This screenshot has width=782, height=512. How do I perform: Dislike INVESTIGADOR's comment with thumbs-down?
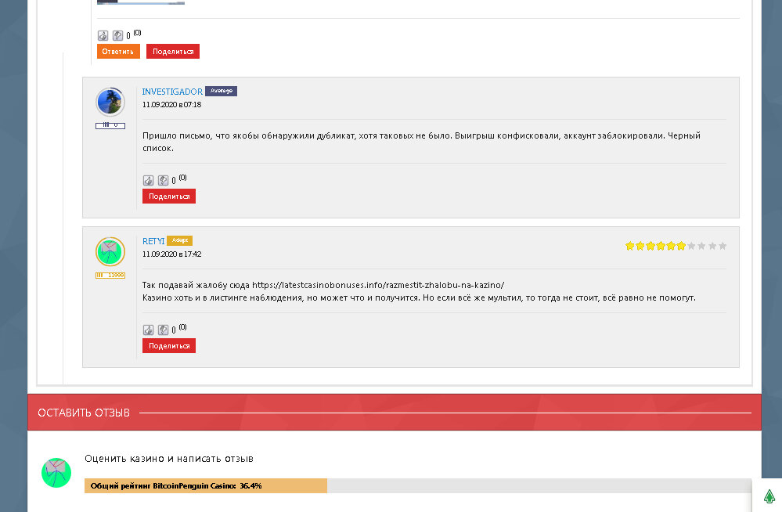(x=163, y=180)
